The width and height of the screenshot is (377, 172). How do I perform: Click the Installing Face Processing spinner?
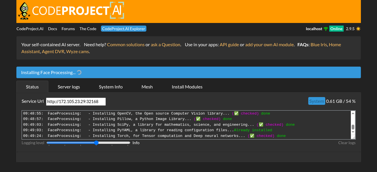pyautogui.click(x=79, y=72)
